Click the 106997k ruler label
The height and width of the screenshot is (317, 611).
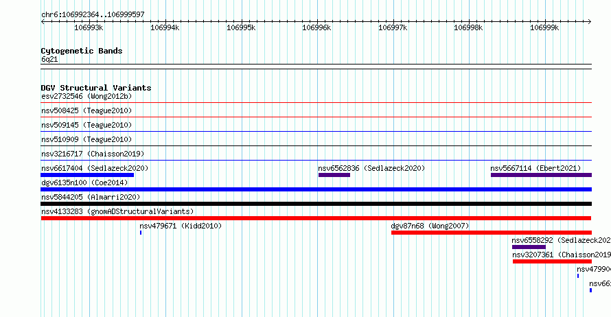[x=393, y=27]
